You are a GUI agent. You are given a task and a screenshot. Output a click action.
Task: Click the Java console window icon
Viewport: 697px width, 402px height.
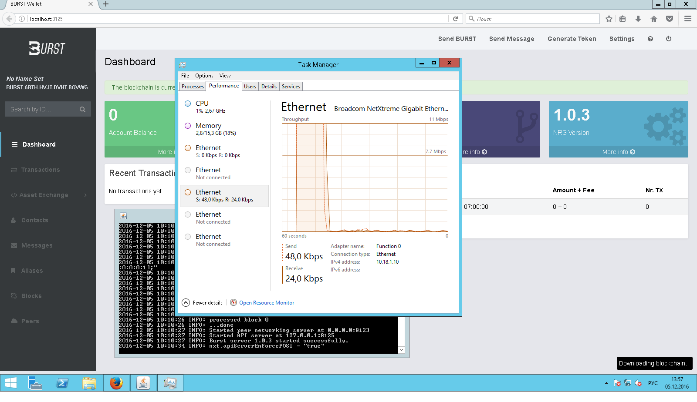(123, 216)
